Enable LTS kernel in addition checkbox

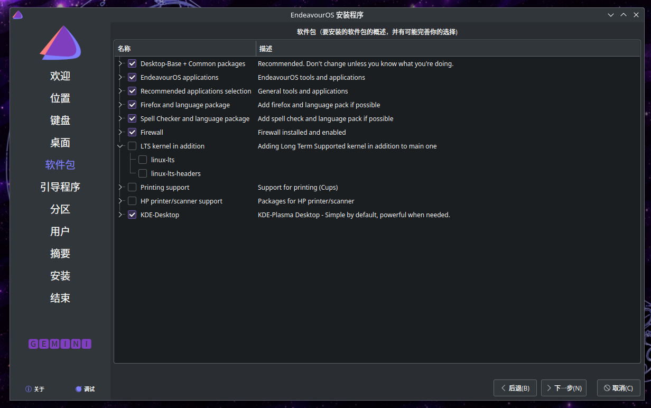click(132, 146)
